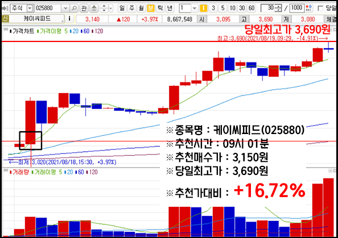Step through stocks with the up/down arrows
338x238 pixels.
pyautogui.click(x=104, y=9)
